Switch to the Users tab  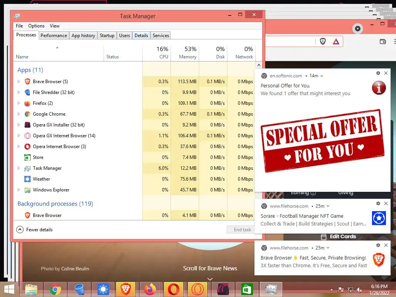(x=125, y=35)
